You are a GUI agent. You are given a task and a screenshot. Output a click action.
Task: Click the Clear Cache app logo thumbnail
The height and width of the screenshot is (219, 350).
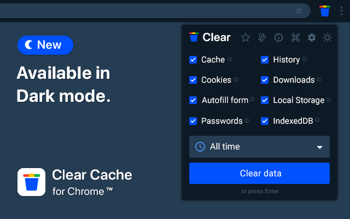31,182
